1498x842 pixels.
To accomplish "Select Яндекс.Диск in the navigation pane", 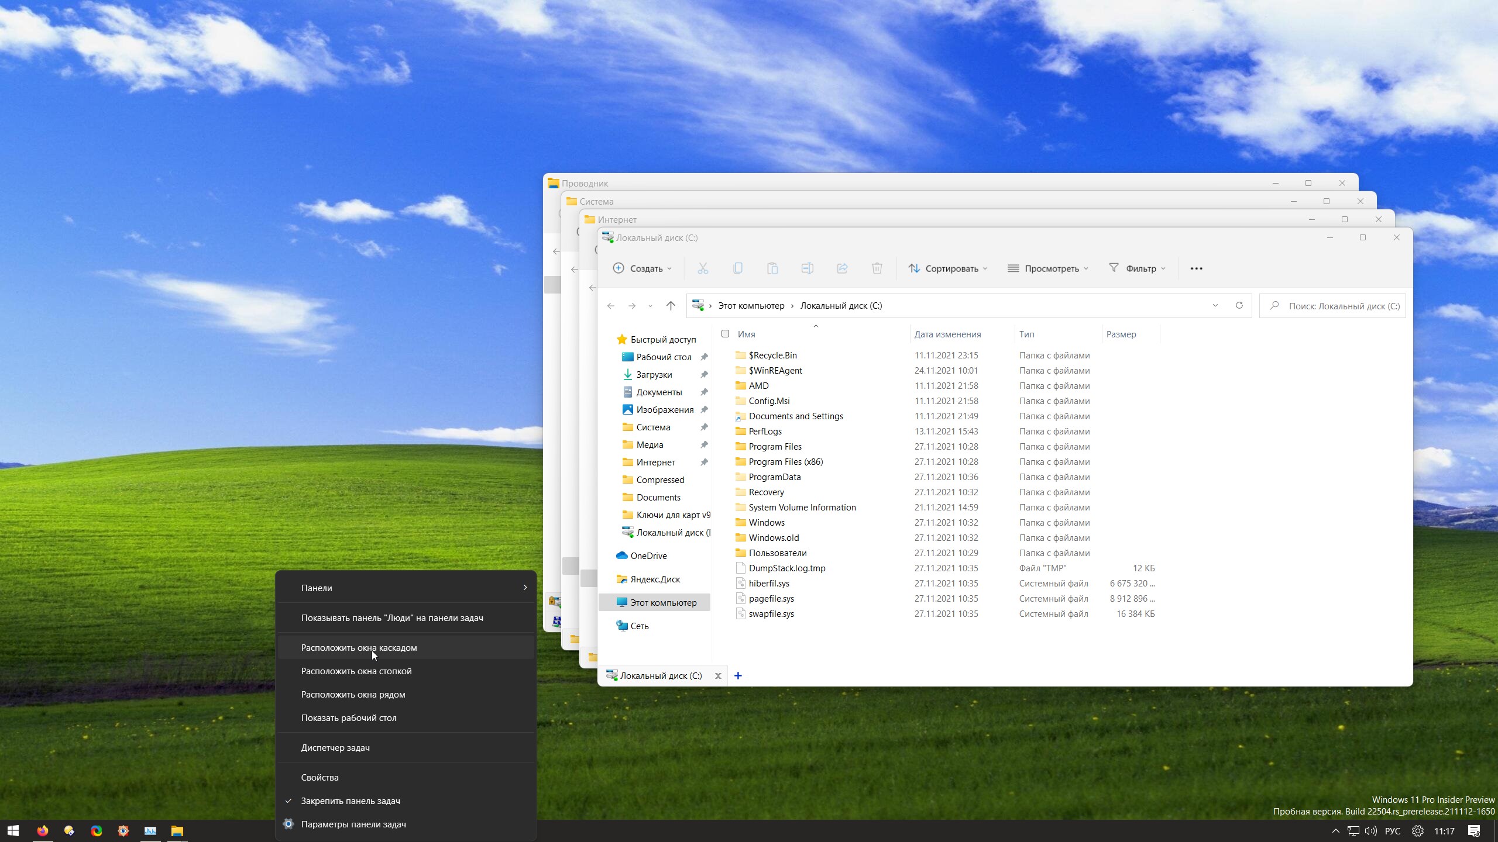I will tap(655, 579).
